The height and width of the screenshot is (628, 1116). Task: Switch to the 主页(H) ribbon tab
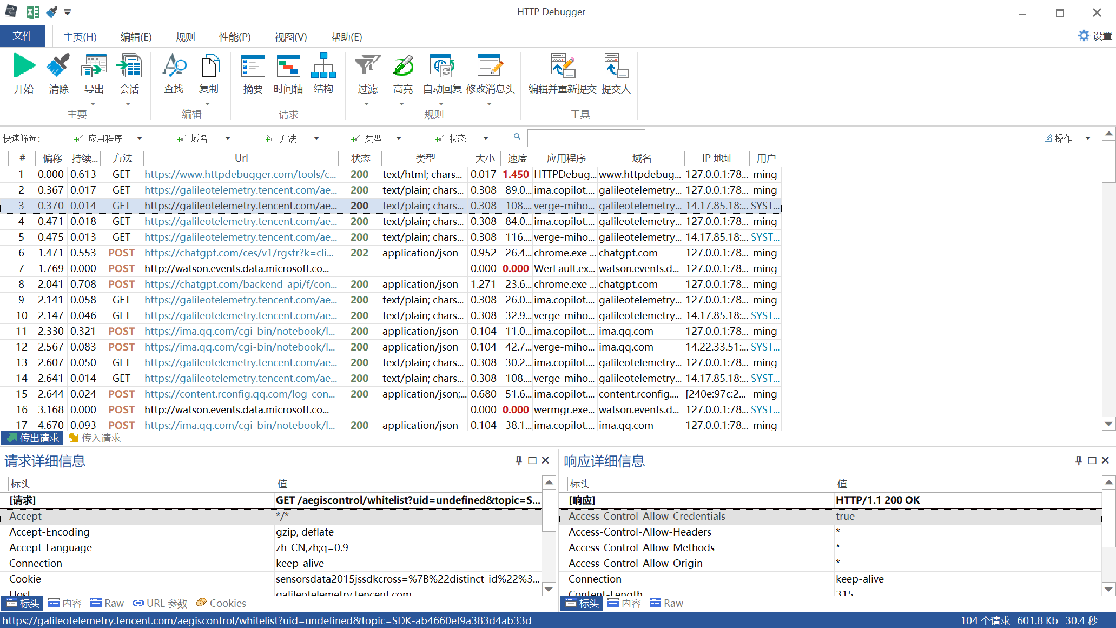(80, 37)
